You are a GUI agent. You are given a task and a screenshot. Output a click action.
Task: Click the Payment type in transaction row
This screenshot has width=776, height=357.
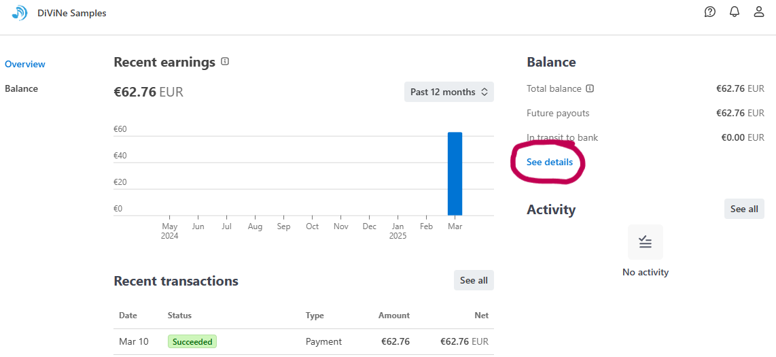click(x=323, y=341)
